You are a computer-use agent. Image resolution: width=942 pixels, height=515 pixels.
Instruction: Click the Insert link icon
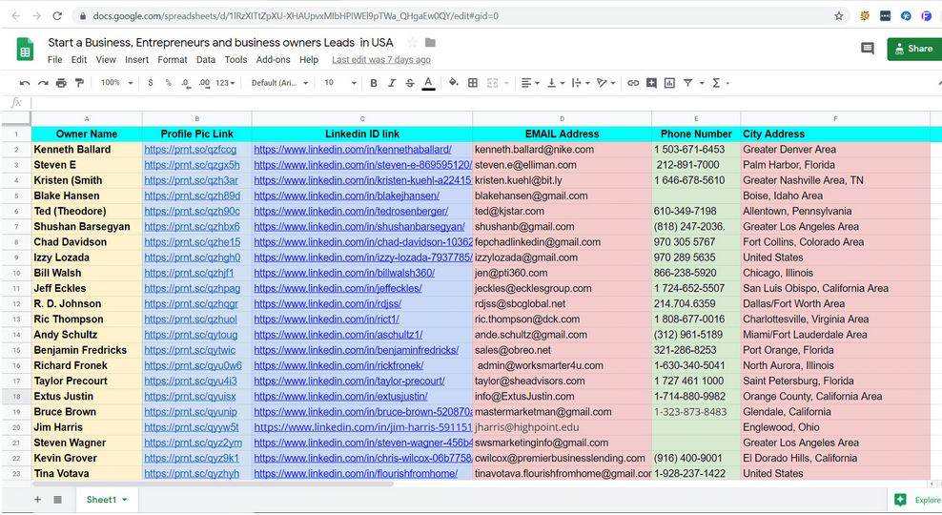pos(633,83)
